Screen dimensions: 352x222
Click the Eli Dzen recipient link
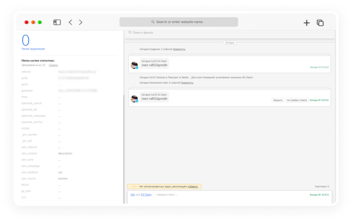[146, 195]
